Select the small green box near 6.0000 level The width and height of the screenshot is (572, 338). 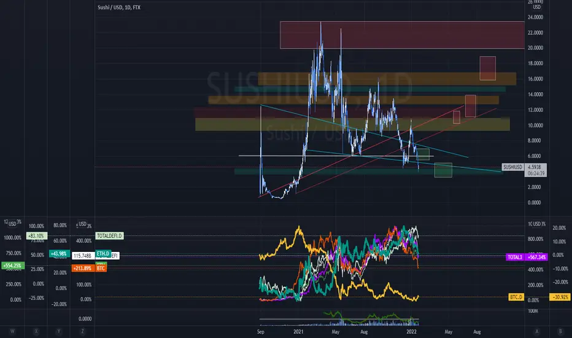coord(423,155)
